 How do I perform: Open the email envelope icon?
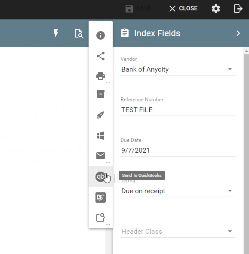tap(101, 156)
